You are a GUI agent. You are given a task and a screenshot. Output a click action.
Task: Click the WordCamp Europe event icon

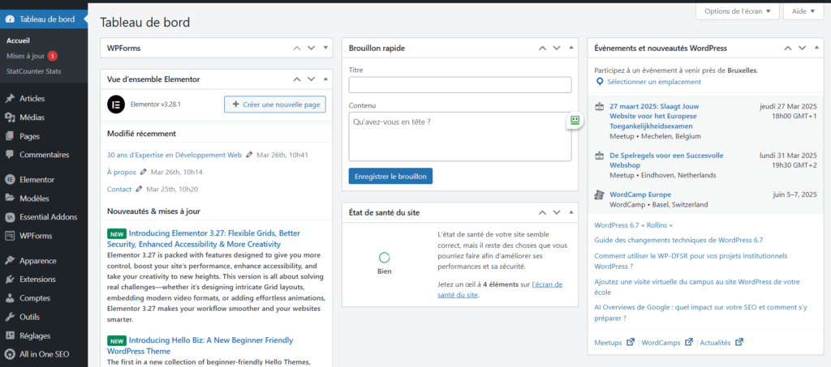[600, 194]
